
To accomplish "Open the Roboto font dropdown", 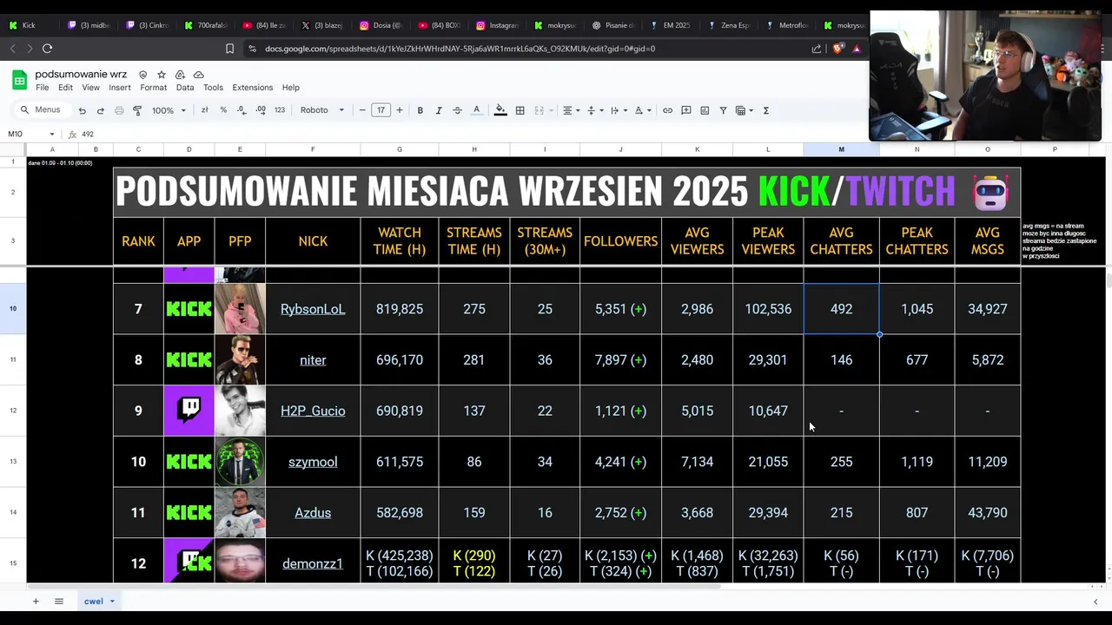I will [x=322, y=110].
